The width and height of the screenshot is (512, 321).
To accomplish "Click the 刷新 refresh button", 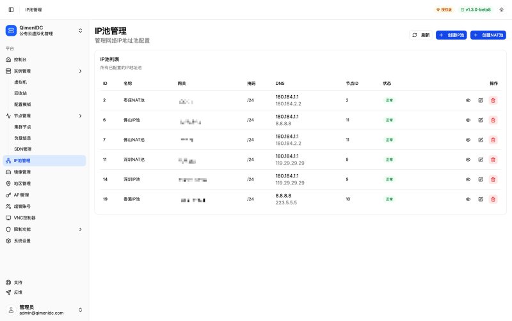I will tap(421, 35).
